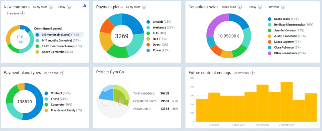Switch New contracts to bar chart view

[84, 6]
